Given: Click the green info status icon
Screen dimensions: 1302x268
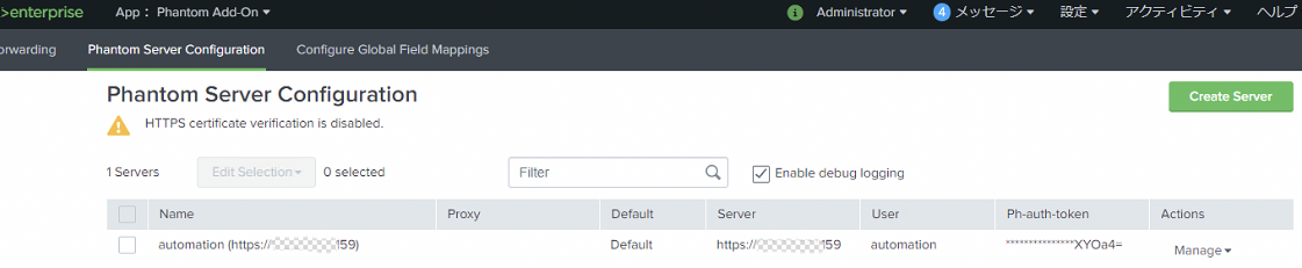Looking at the screenshot, I should pos(794,13).
